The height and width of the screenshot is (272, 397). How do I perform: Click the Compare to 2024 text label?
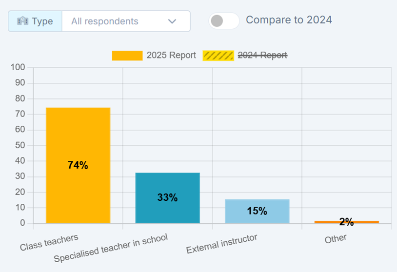[289, 20]
